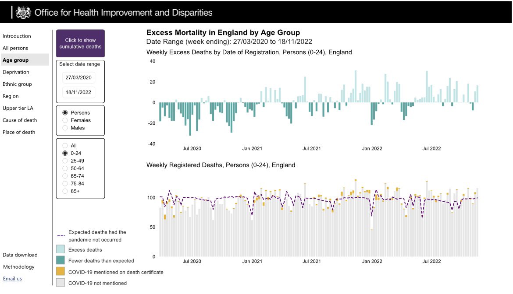Open the Data download page
The width and height of the screenshot is (513, 294).
(20, 255)
